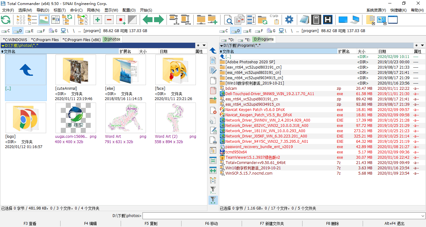Select tcmd950x64 exe file row

[322, 152]
